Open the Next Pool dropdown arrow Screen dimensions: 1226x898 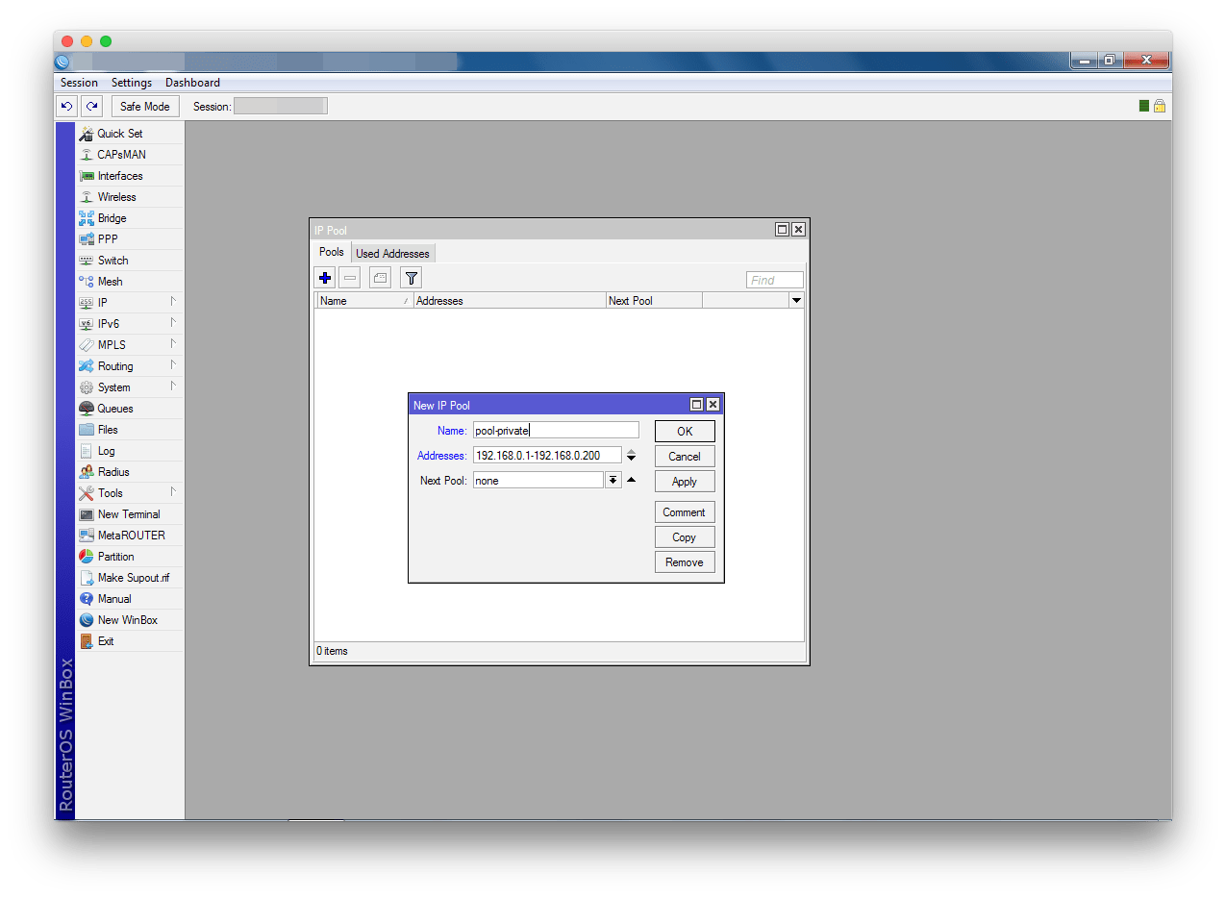(613, 480)
